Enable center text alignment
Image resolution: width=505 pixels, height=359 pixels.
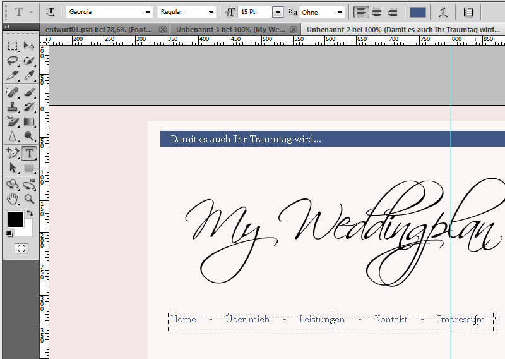click(377, 12)
